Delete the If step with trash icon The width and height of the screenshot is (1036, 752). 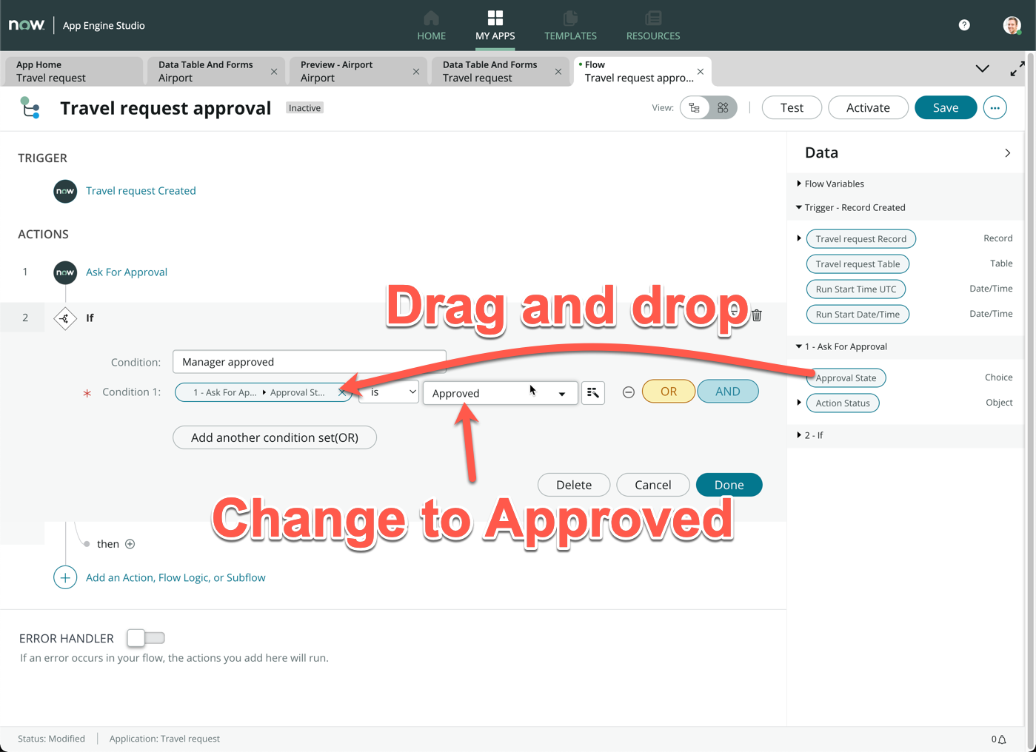pyautogui.click(x=757, y=315)
